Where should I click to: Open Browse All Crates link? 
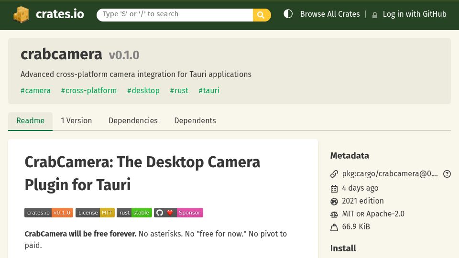pyautogui.click(x=330, y=14)
